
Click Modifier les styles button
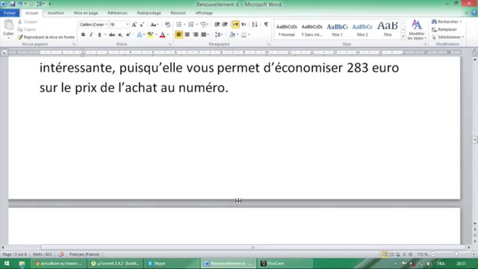tap(416, 30)
